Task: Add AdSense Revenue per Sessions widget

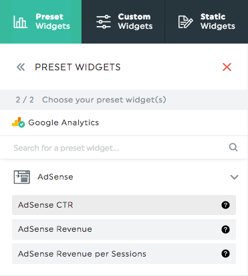Action: pos(124,254)
